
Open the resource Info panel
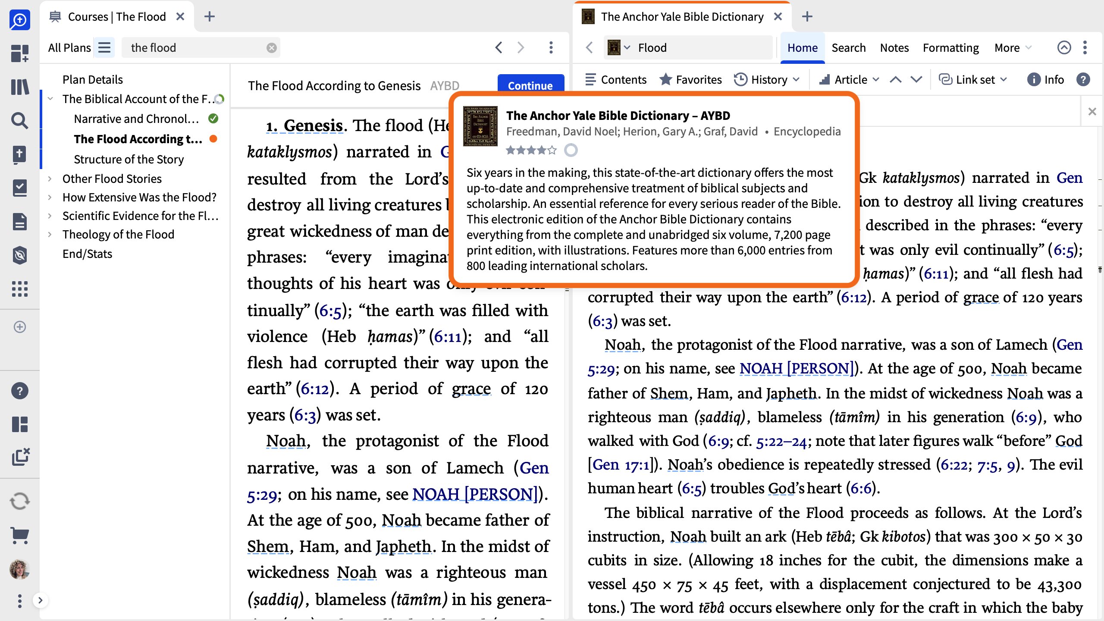(x=1045, y=79)
